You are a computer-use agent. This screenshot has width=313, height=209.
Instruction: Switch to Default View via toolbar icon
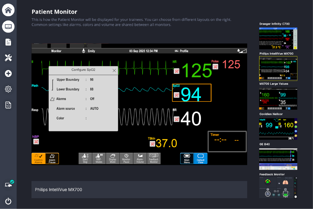point(201,158)
